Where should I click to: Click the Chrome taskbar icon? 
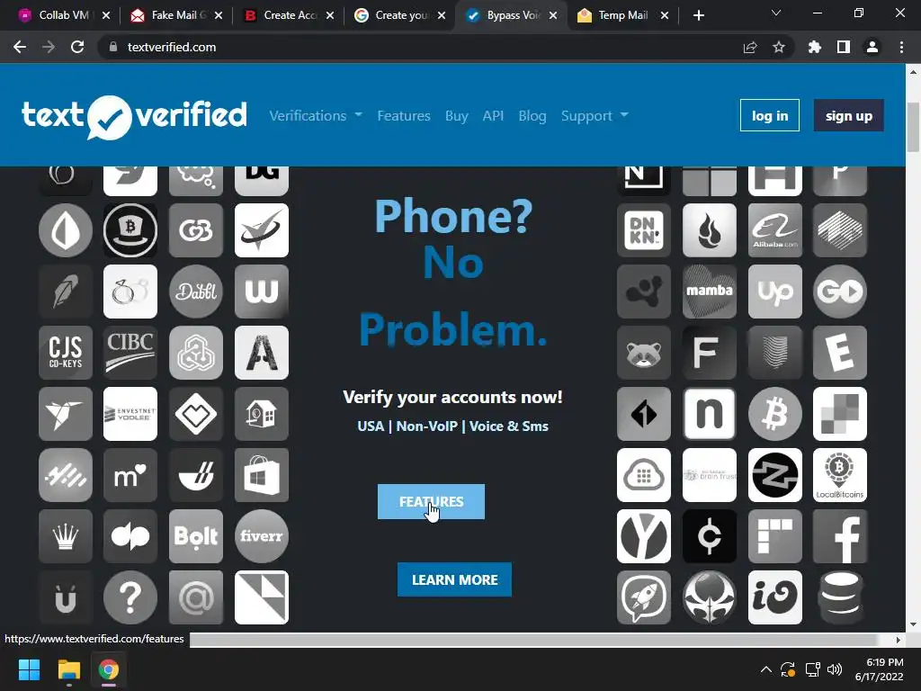pyautogui.click(x=108, y=669)
